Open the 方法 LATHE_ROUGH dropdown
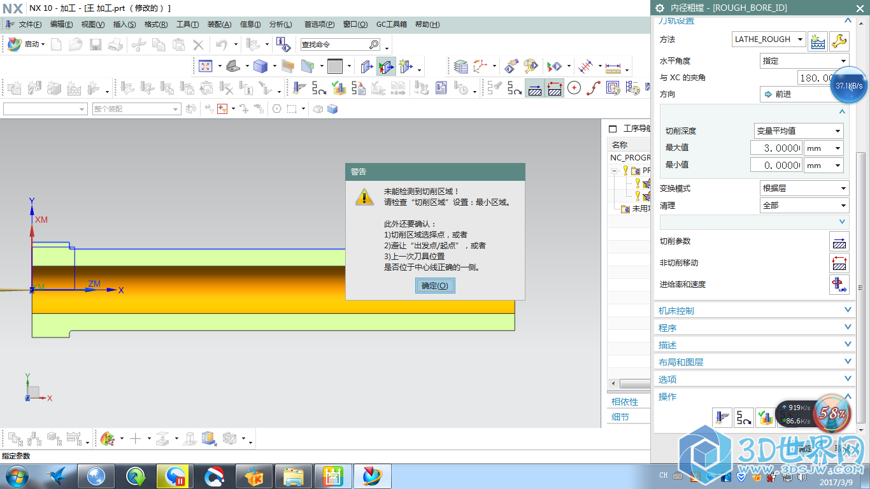The image size is (870, 489). (x=769, y=39)
